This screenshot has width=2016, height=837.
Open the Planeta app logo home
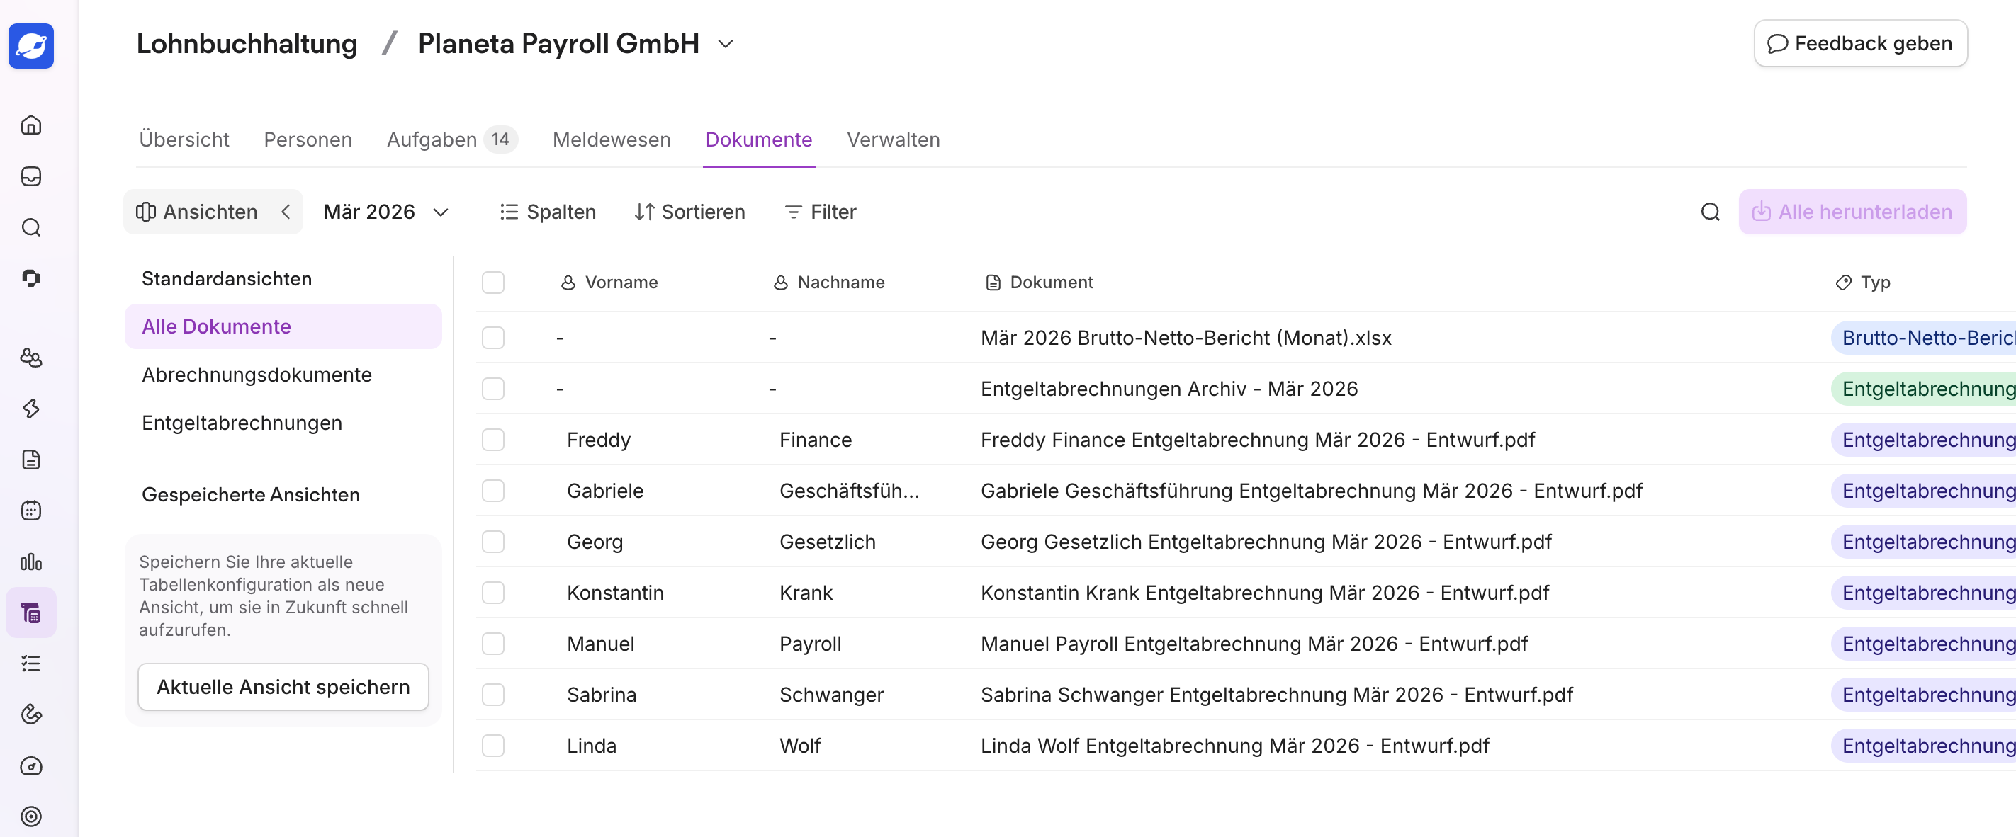31,46
